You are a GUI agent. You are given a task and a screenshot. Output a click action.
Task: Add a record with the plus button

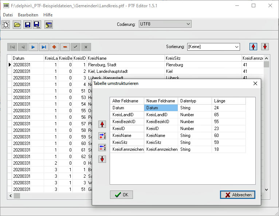click(x=54, y=47)
